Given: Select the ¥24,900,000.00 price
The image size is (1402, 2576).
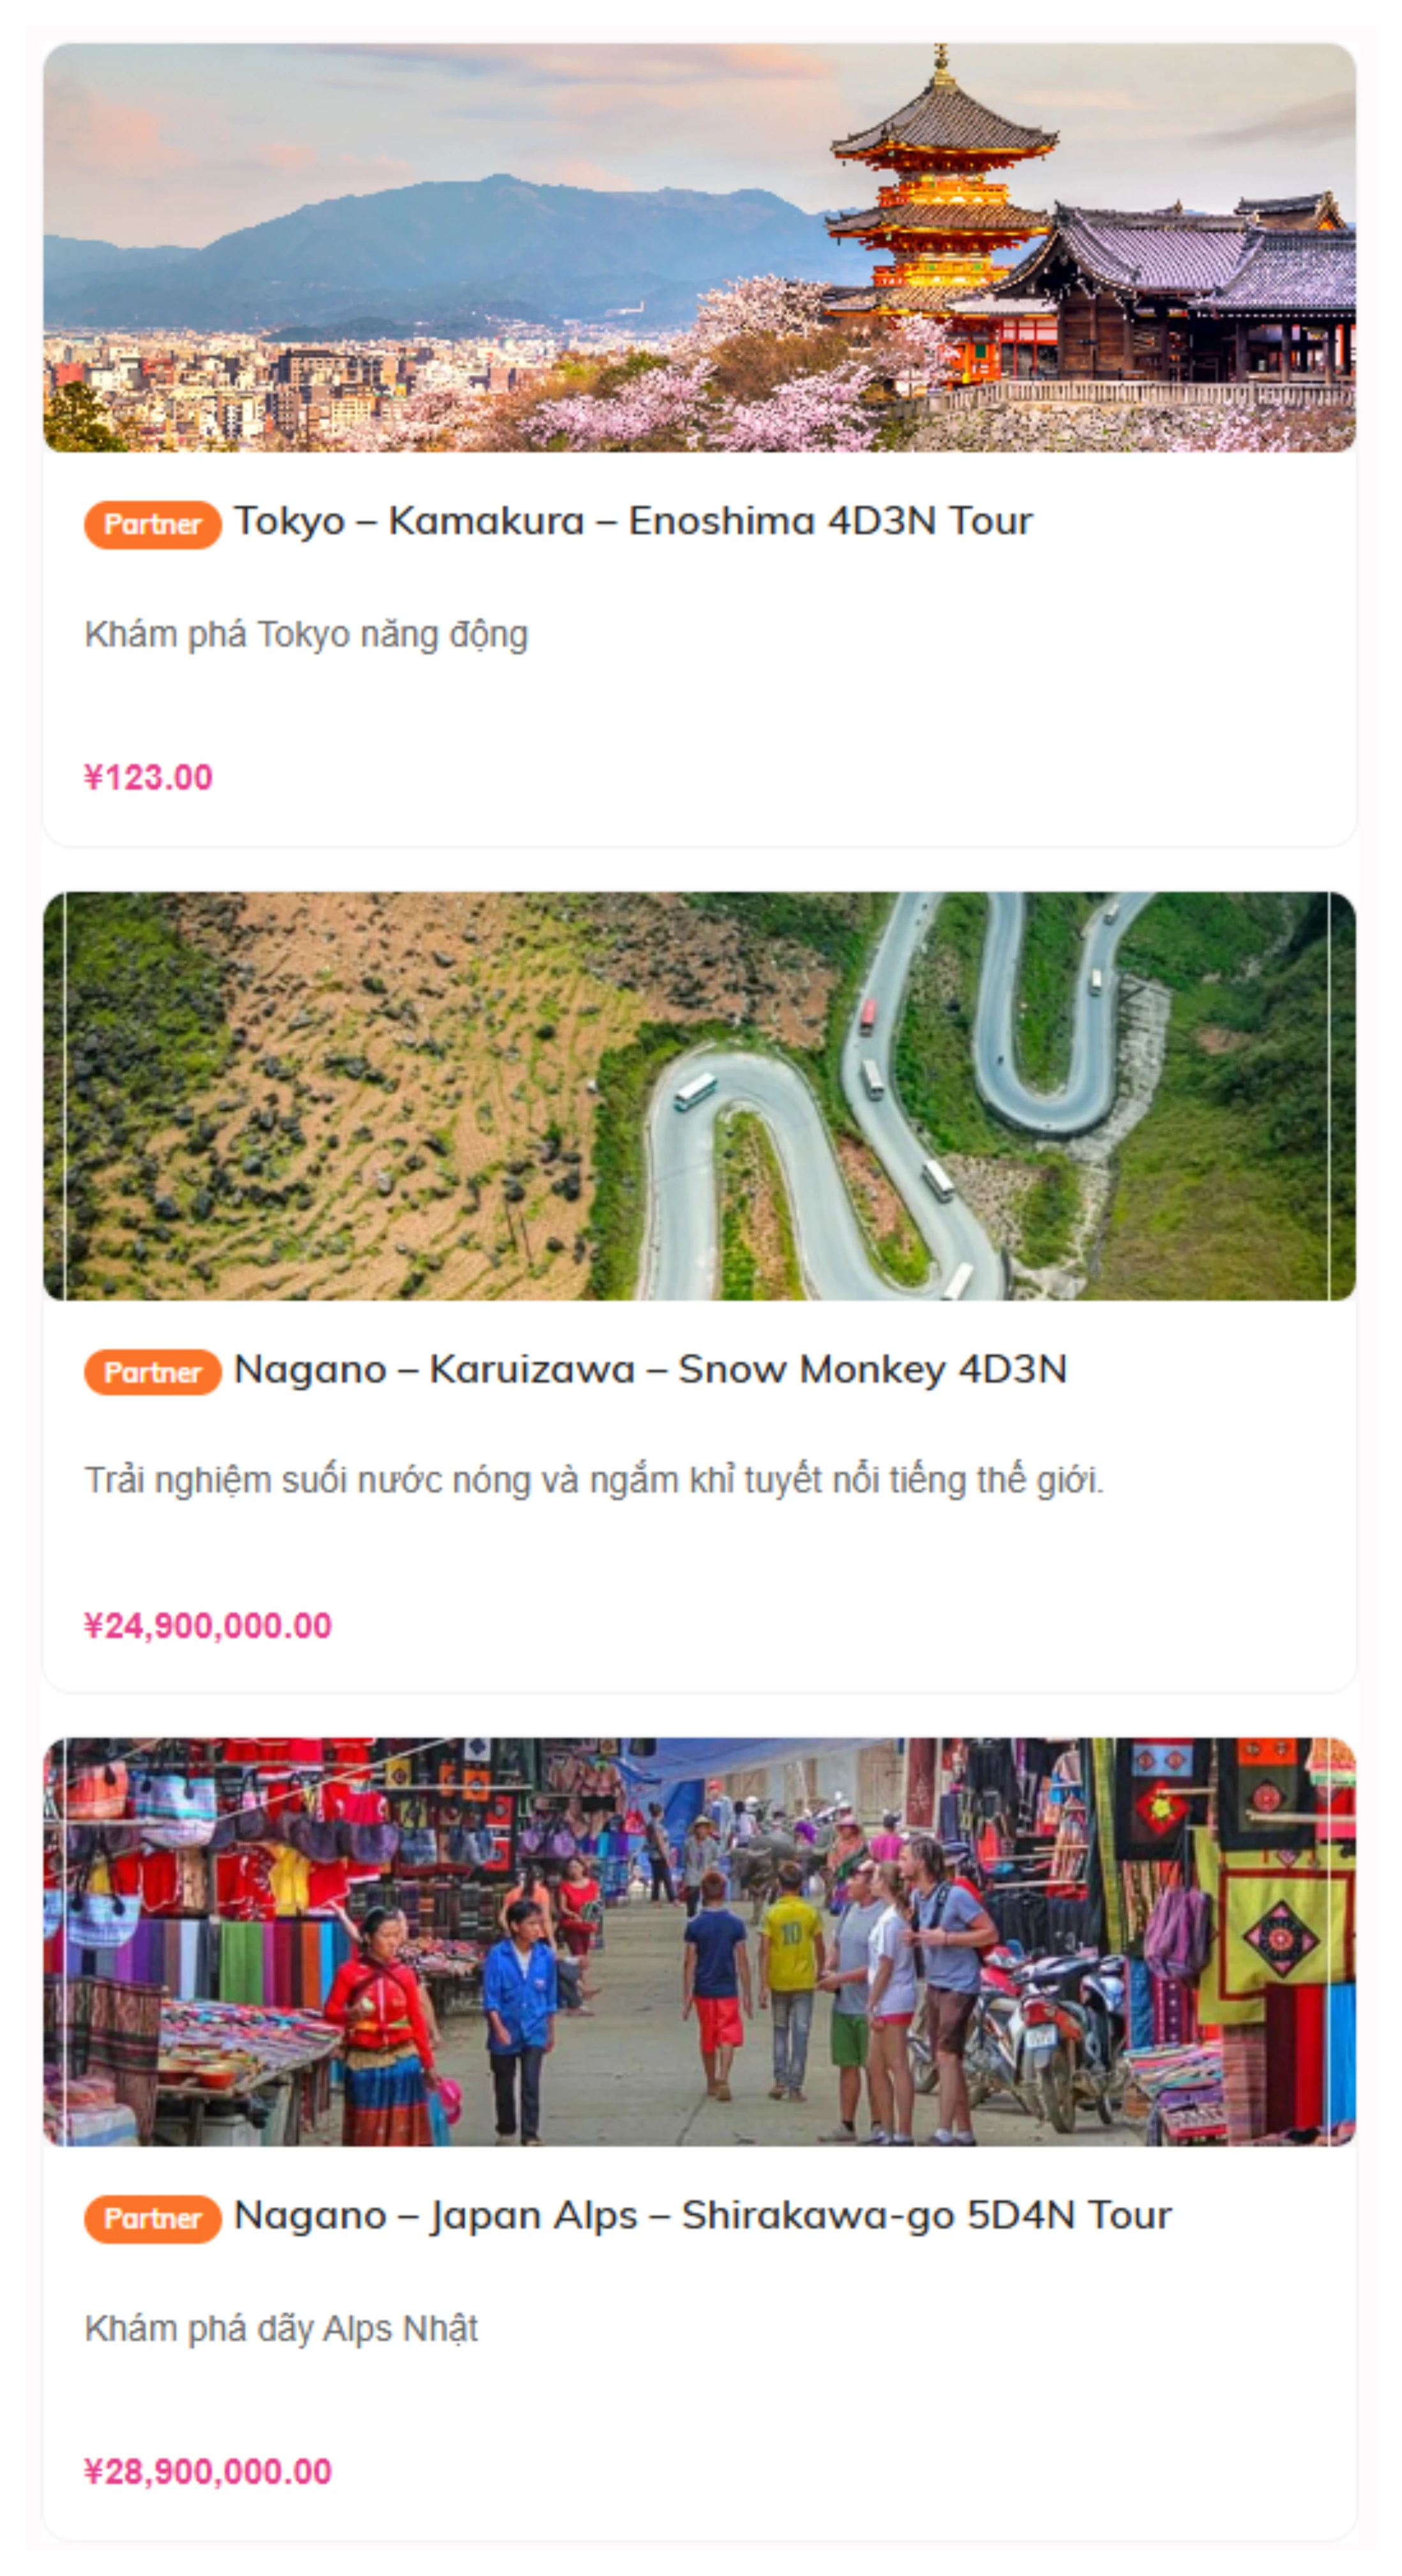Looking at the screenshot, I should click(208, 1625).
